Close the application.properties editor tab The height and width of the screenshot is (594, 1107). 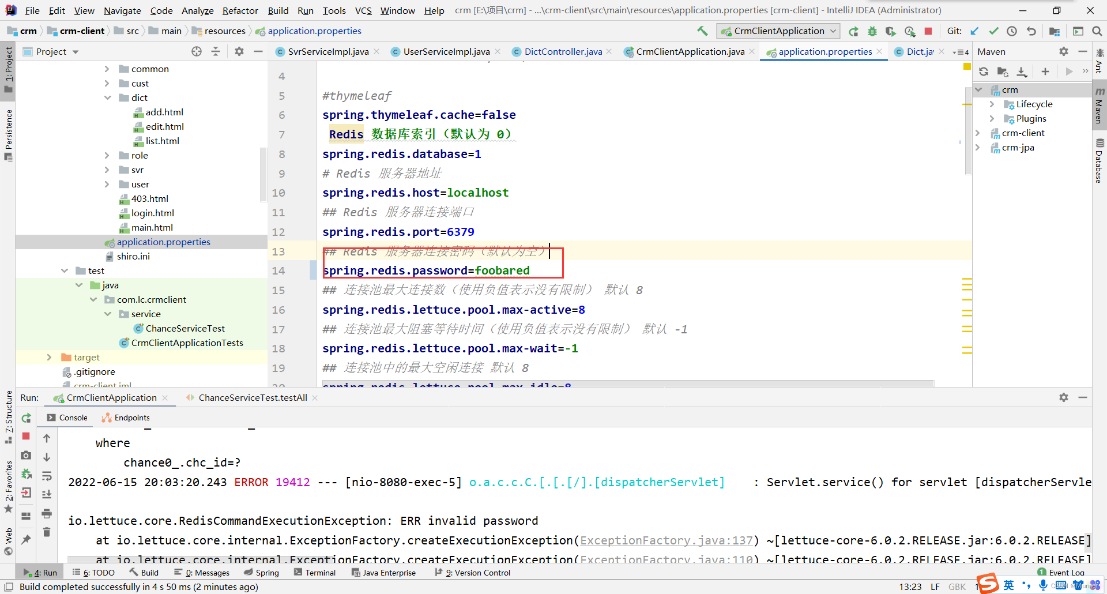[x=879, y=51]
